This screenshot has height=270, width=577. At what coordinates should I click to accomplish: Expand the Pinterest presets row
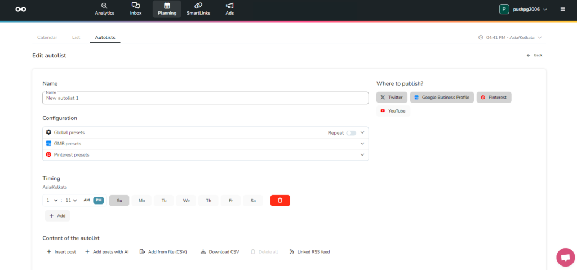362,154
